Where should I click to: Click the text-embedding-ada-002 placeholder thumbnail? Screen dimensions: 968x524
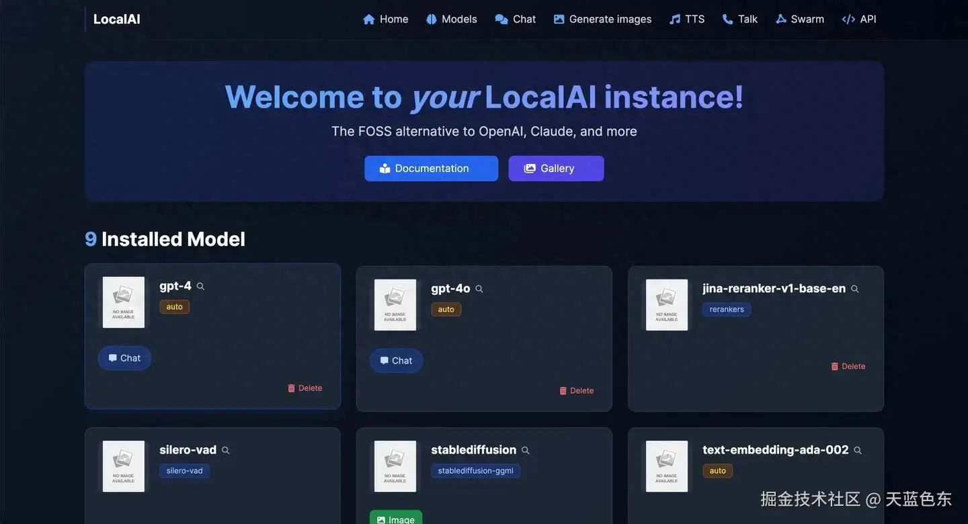tap(667, 466)
